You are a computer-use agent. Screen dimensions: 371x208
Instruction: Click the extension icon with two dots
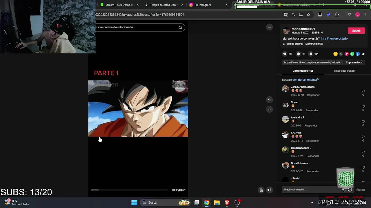[320, 15]
